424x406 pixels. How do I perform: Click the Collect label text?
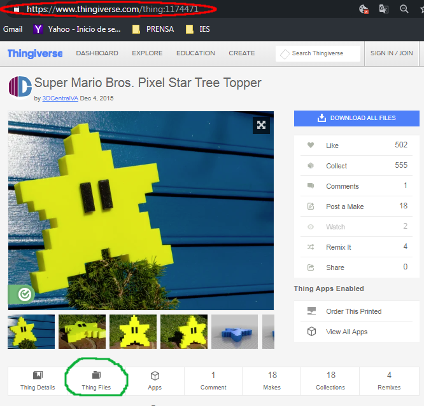coord(336,166)
